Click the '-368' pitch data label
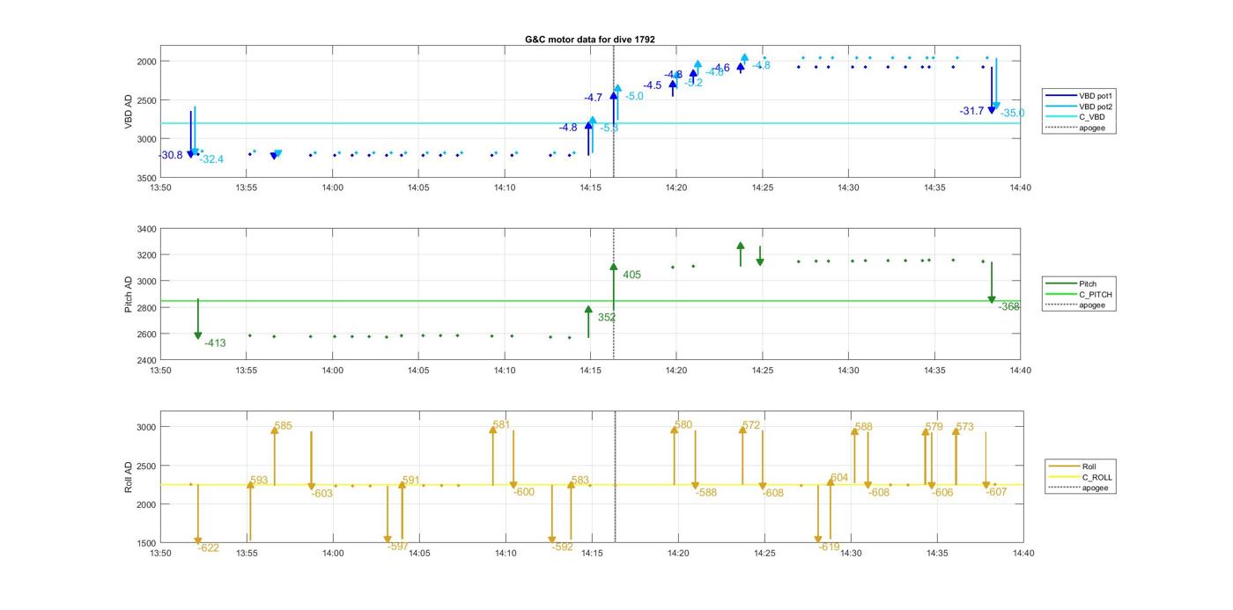 (1009, 306)
